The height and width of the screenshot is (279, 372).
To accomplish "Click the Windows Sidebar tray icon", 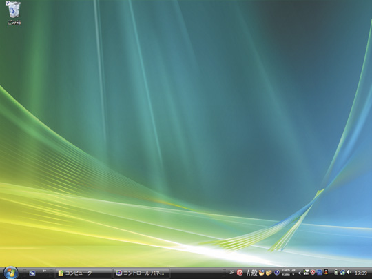I will click(x=306, y=272).
